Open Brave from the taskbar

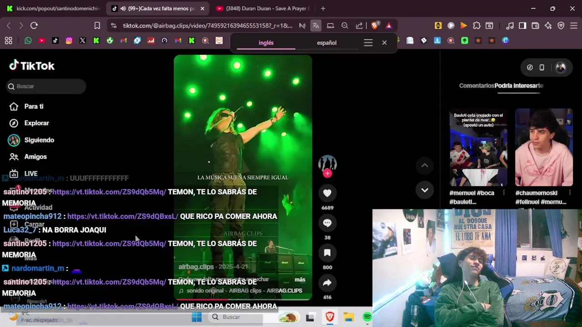pyautogui.click(x=330, y=317)
